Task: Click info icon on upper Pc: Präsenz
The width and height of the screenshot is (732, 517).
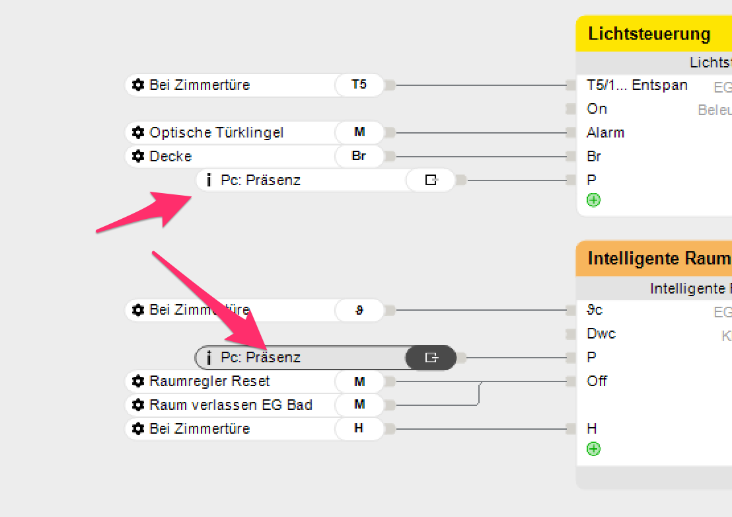Action: (209, 180)
